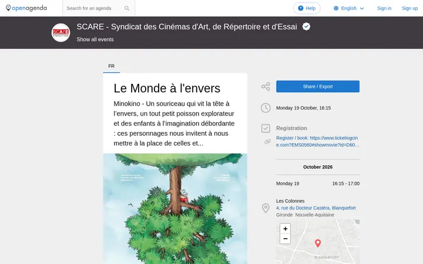Click 'Monday 19 October, 16:15' text

[x=303, y=108]
